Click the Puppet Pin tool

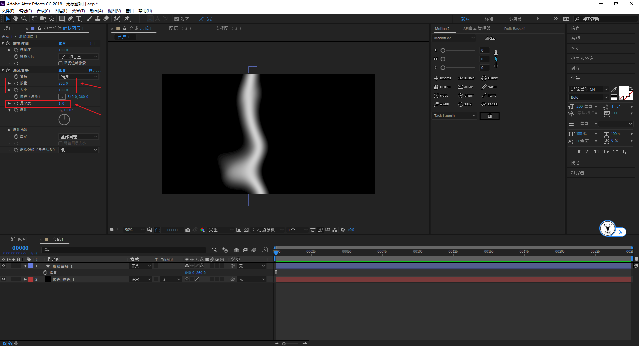coord(127,19)
